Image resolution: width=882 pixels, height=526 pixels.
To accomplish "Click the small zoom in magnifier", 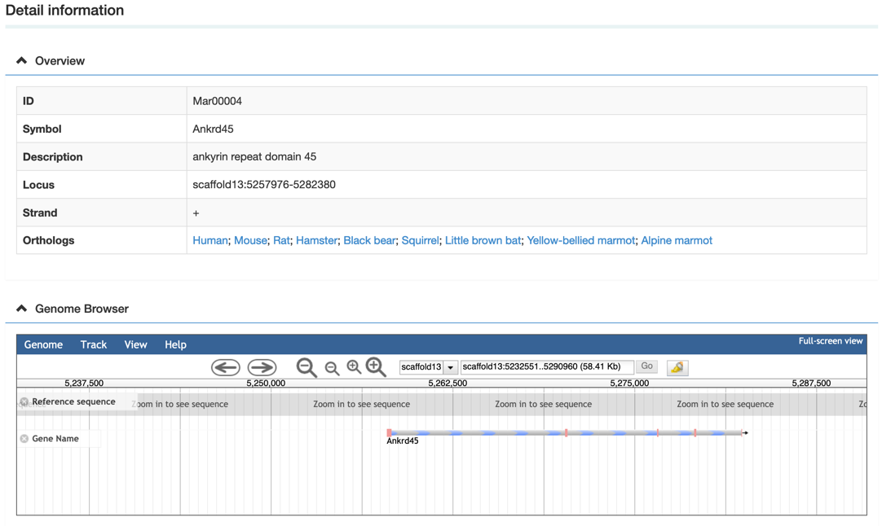I will coord(354,367).
